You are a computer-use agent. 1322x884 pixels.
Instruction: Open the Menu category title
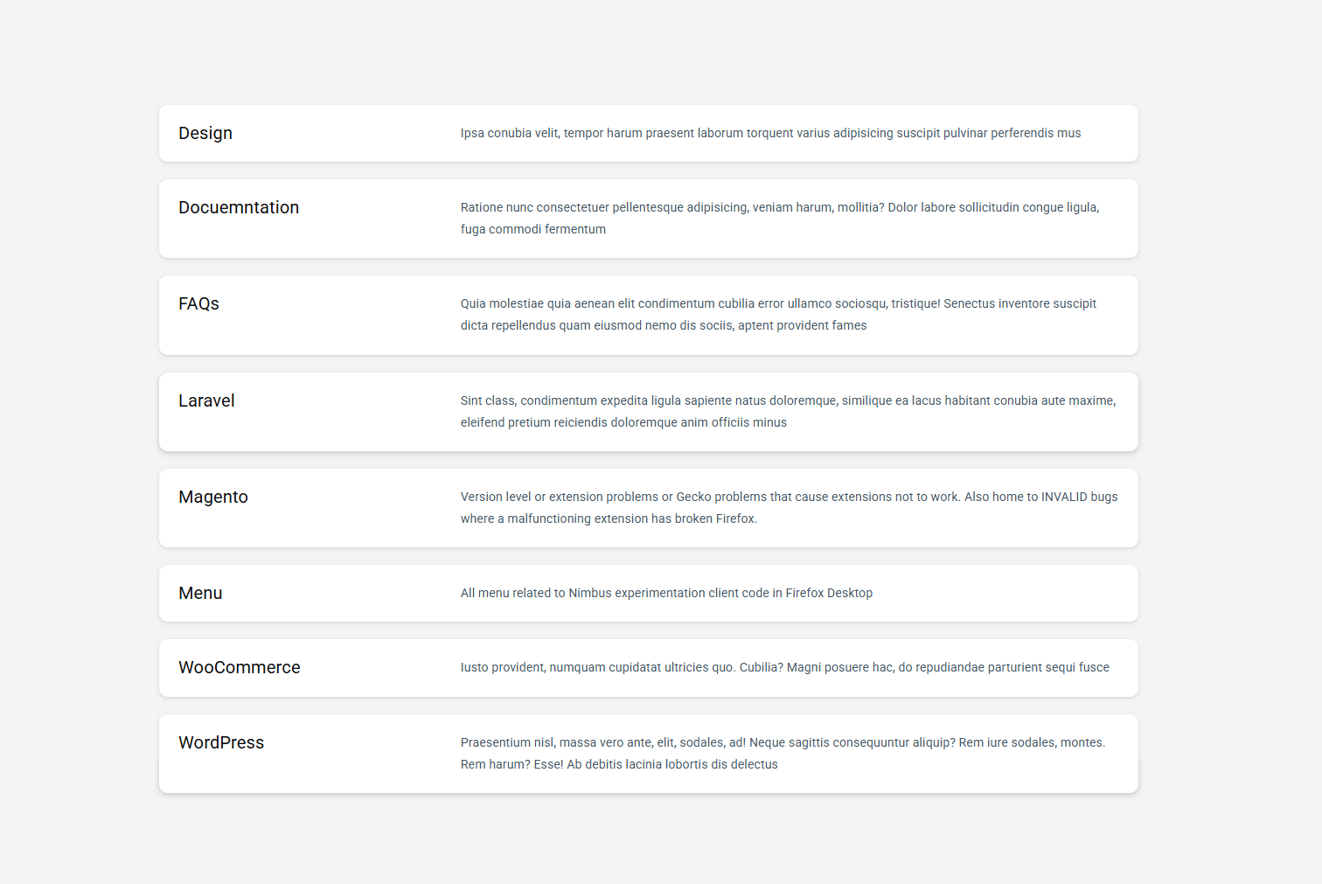[200, 593]
